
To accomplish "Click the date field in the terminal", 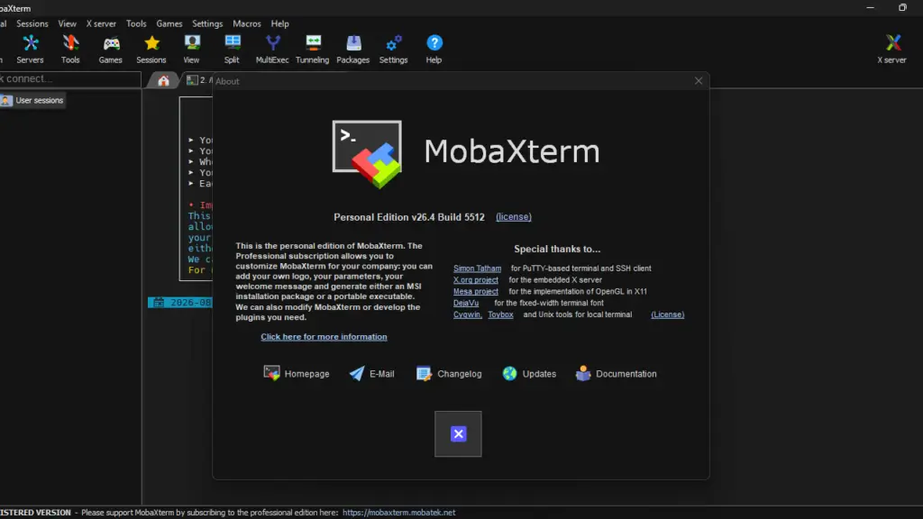I will (180, 303).
